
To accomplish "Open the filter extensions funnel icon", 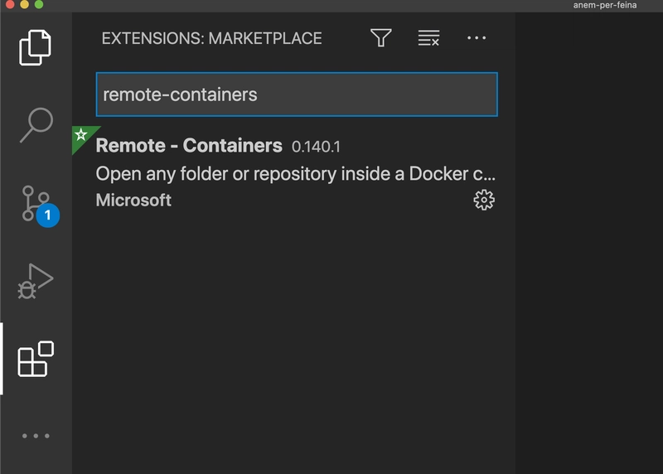I will click(381, 37).
